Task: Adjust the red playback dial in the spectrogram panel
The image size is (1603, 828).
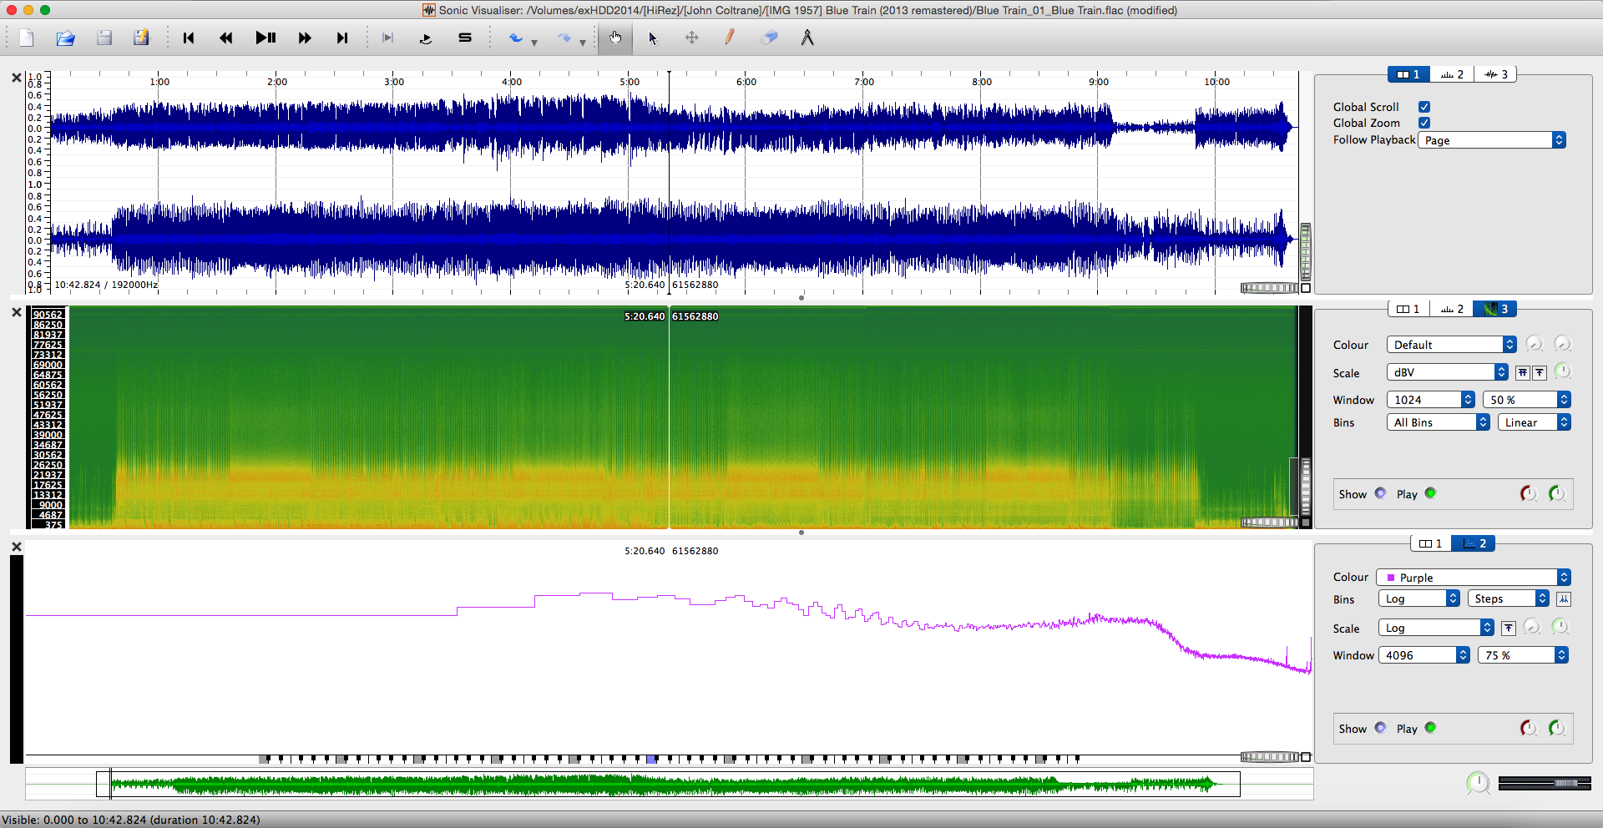Action: point(1528,493)
